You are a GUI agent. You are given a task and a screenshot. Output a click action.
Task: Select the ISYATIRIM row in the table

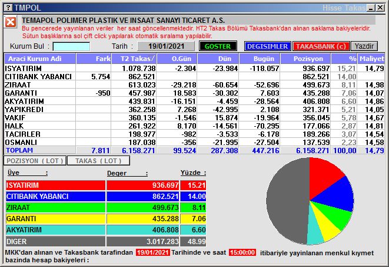pyautogui.click(x=194, y=68)
